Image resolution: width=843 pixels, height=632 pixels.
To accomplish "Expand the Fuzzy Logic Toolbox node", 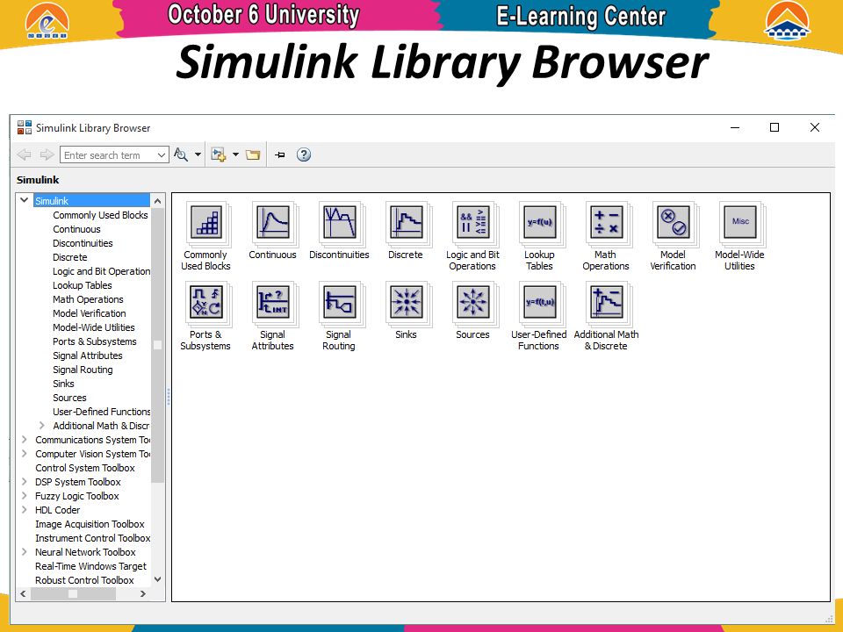I will point(25,495).
